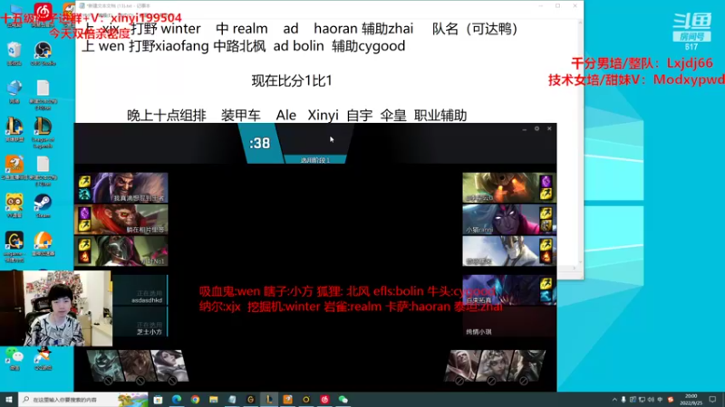This screenshot has height=407, width=725.
Task: Minimize the League client window
Action: pyautogui.click(x=525, y=128)
